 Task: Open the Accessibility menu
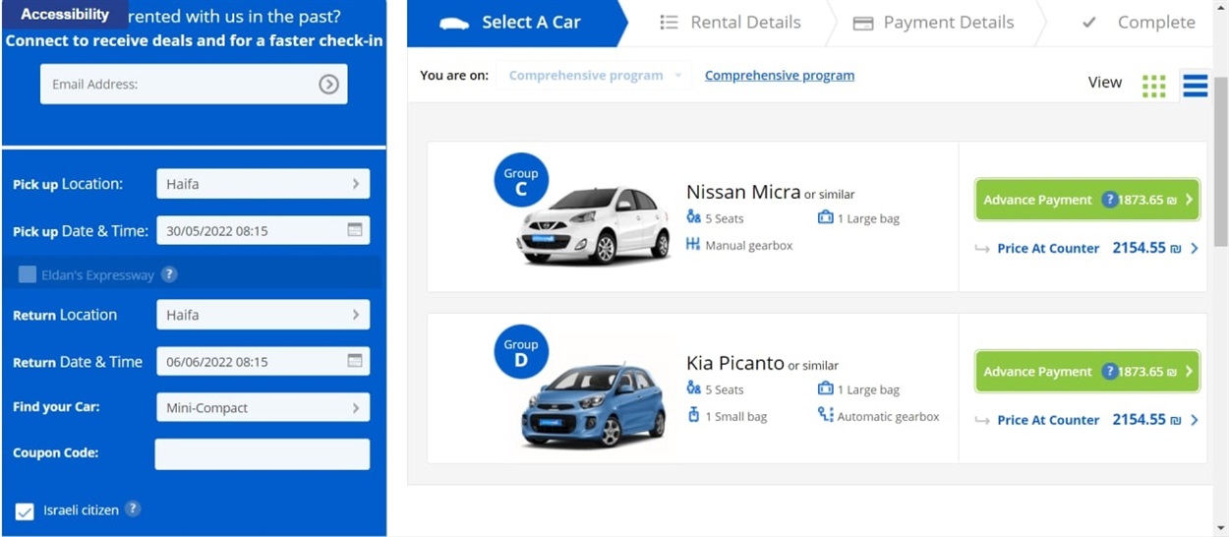coord(65,14)
